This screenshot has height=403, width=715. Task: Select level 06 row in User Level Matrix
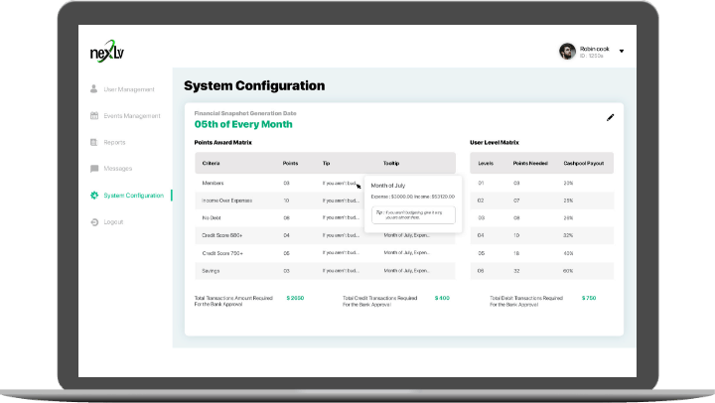(x=481, y=270)
